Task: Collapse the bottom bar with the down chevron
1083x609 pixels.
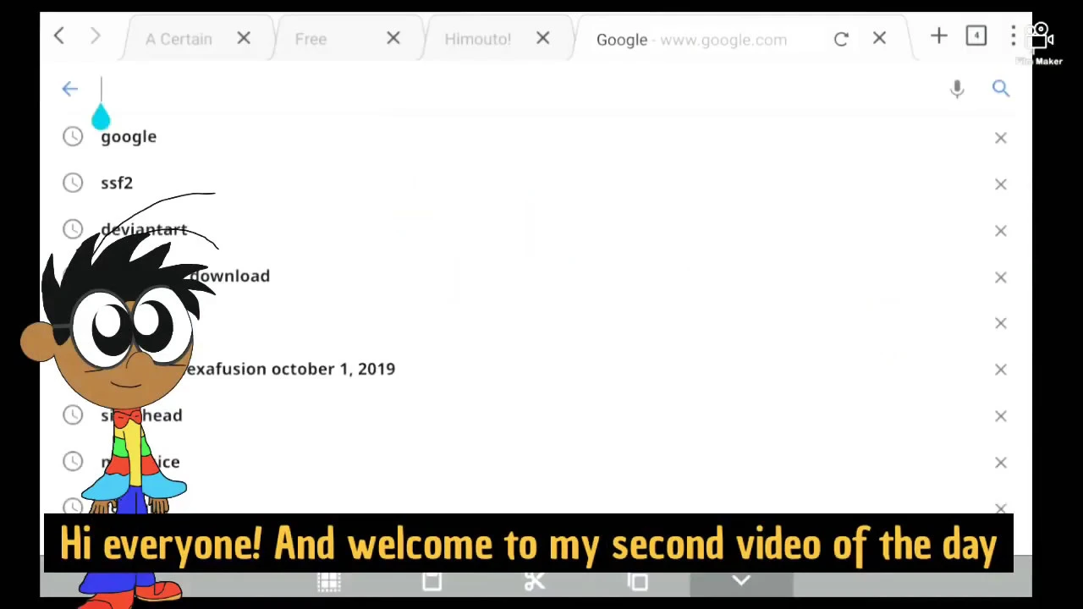Action: click(741, 580)
